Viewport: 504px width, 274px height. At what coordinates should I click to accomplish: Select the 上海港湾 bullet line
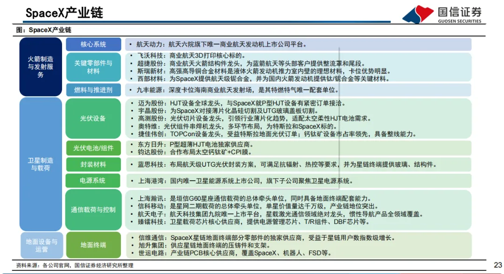[242, 181]
